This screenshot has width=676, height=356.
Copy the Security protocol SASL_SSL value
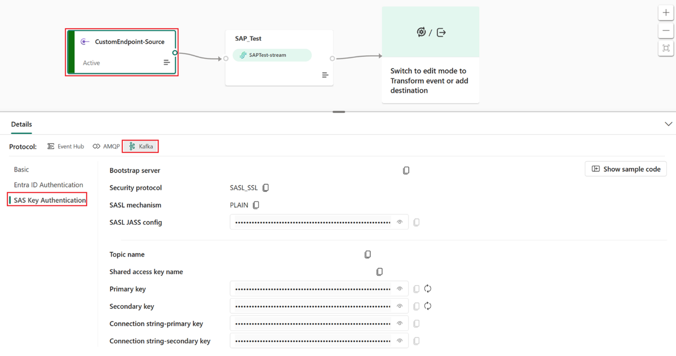pyautogui.click(x=265, y=188)
